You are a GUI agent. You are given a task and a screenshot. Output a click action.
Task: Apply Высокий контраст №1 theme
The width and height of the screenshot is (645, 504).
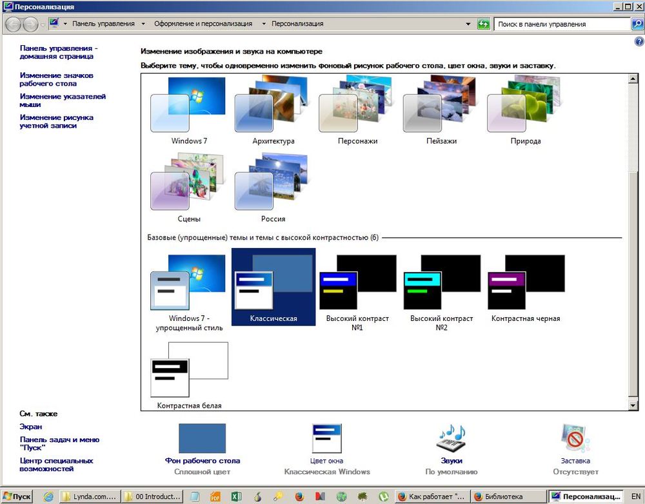coord(357,293)
